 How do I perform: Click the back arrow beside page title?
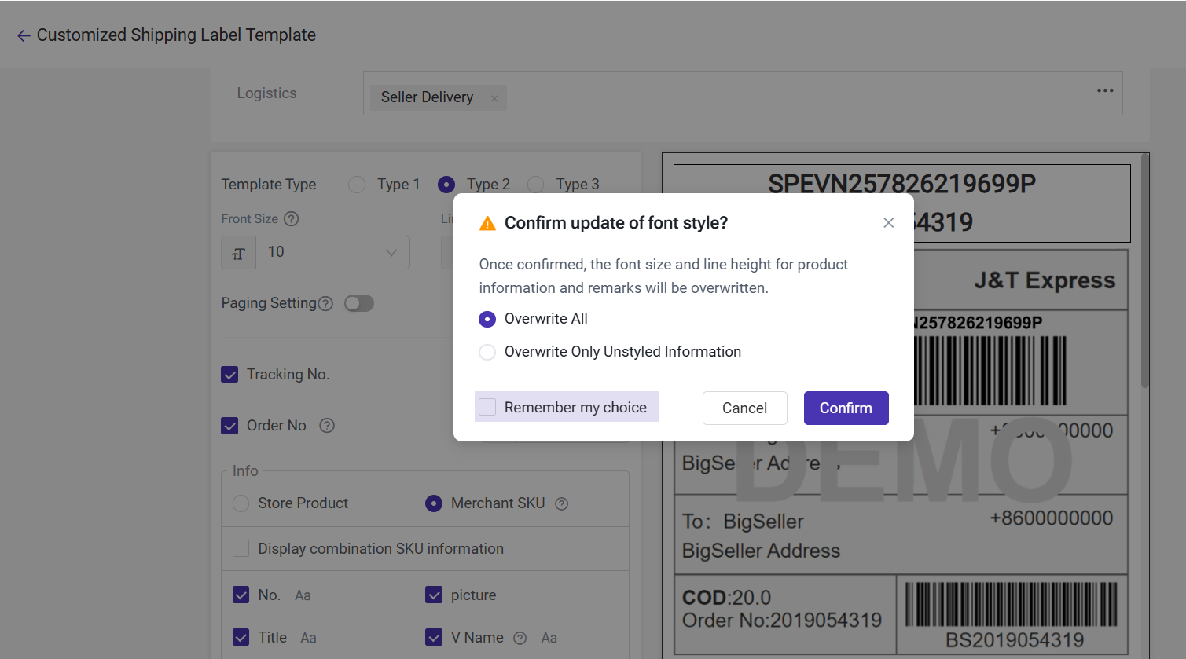click(x=24, y=35)
